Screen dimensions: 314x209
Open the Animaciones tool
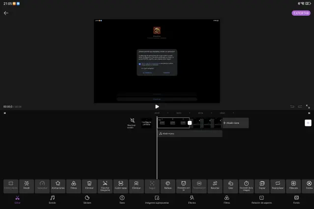[x=57, y=186]
